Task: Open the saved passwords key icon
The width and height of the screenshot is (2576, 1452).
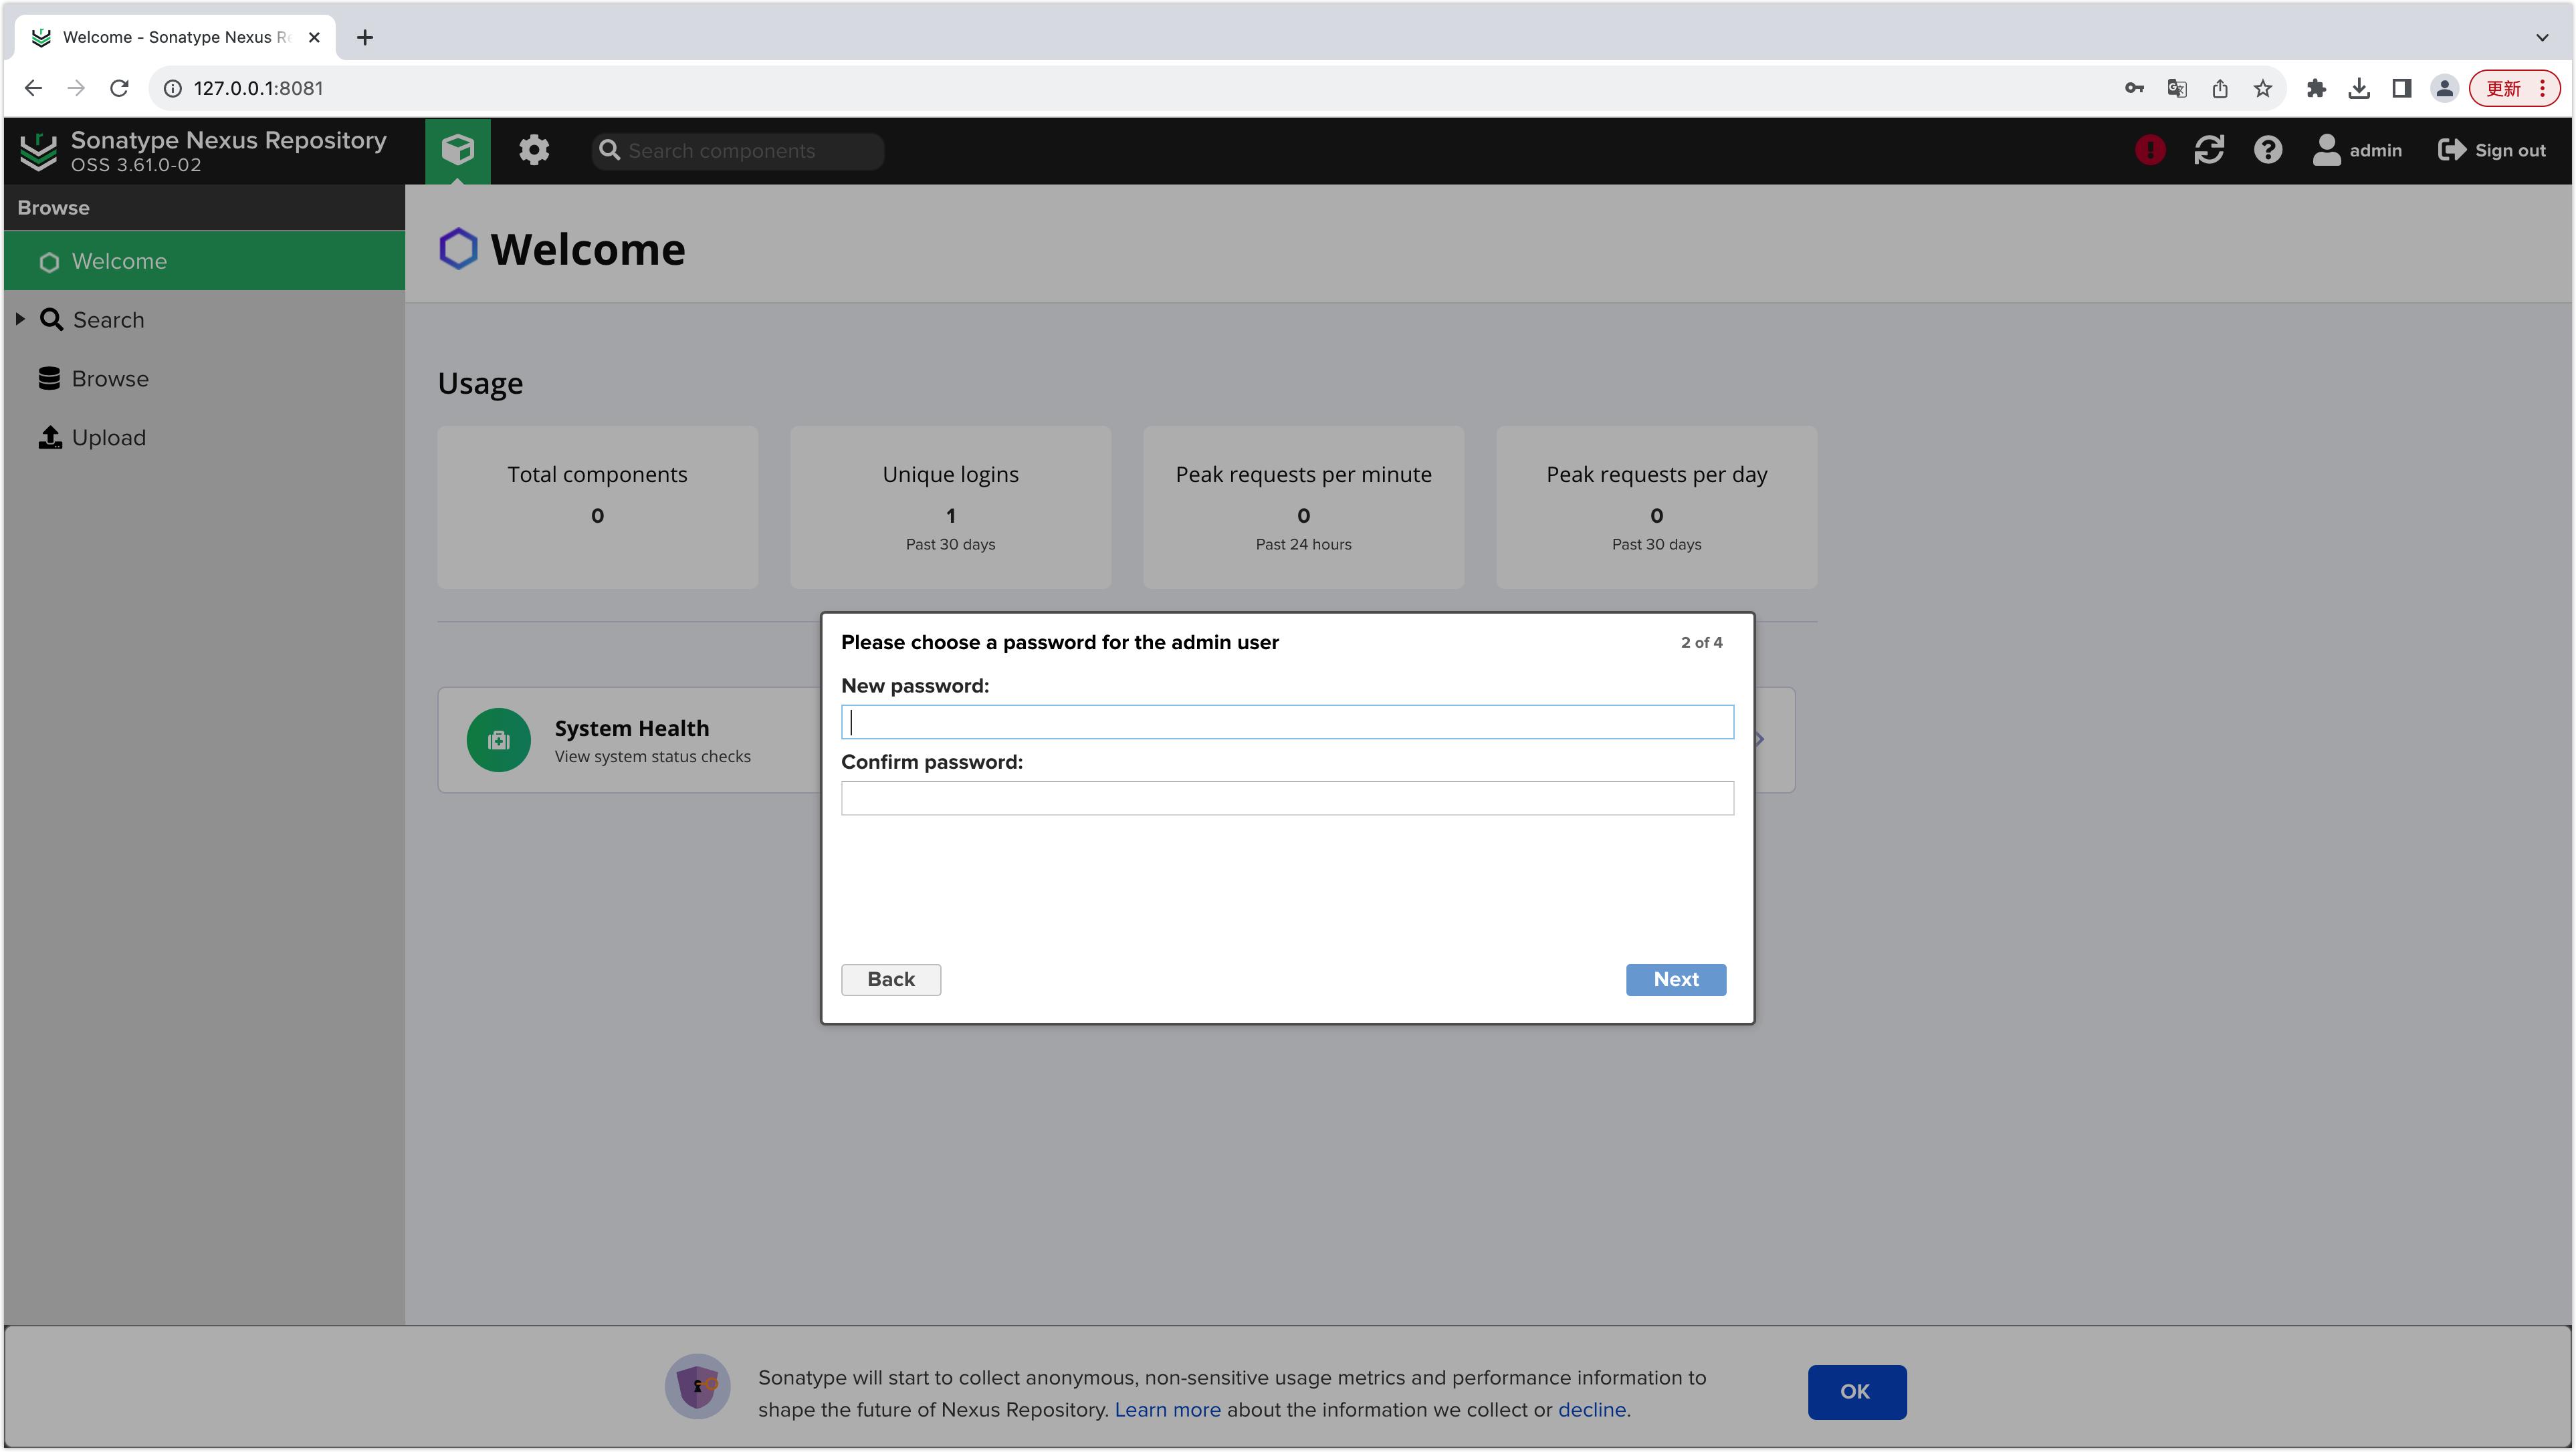Action: (x=2134, y=88)
